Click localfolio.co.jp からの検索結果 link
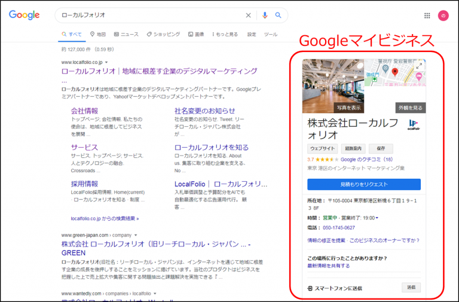Screen dimensions: 459x302 point(105,218)
